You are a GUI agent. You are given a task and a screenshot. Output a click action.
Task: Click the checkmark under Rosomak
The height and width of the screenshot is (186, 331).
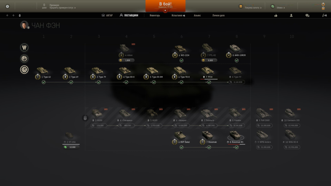[209, 147]
